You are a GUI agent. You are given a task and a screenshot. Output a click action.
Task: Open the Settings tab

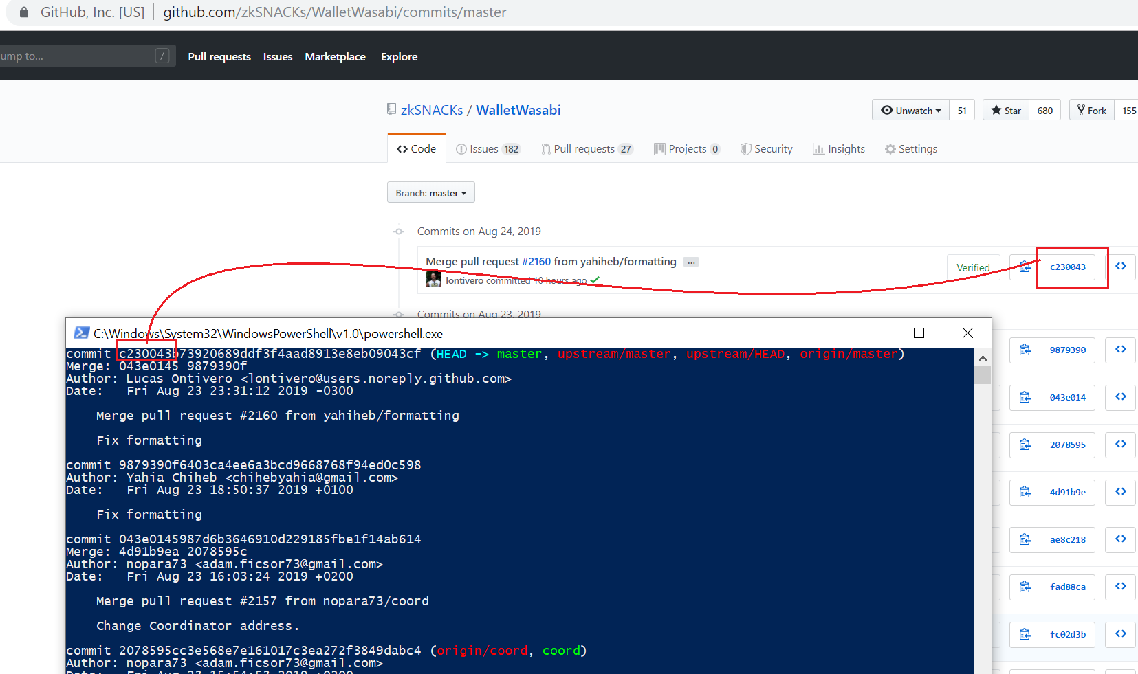click(x=911, y=149)
